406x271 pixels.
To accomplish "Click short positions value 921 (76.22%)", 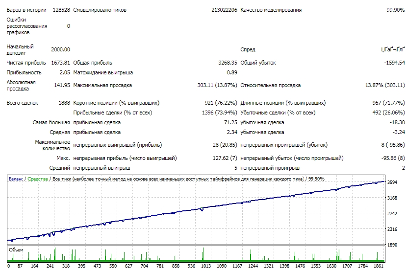I will pos(221,103).
